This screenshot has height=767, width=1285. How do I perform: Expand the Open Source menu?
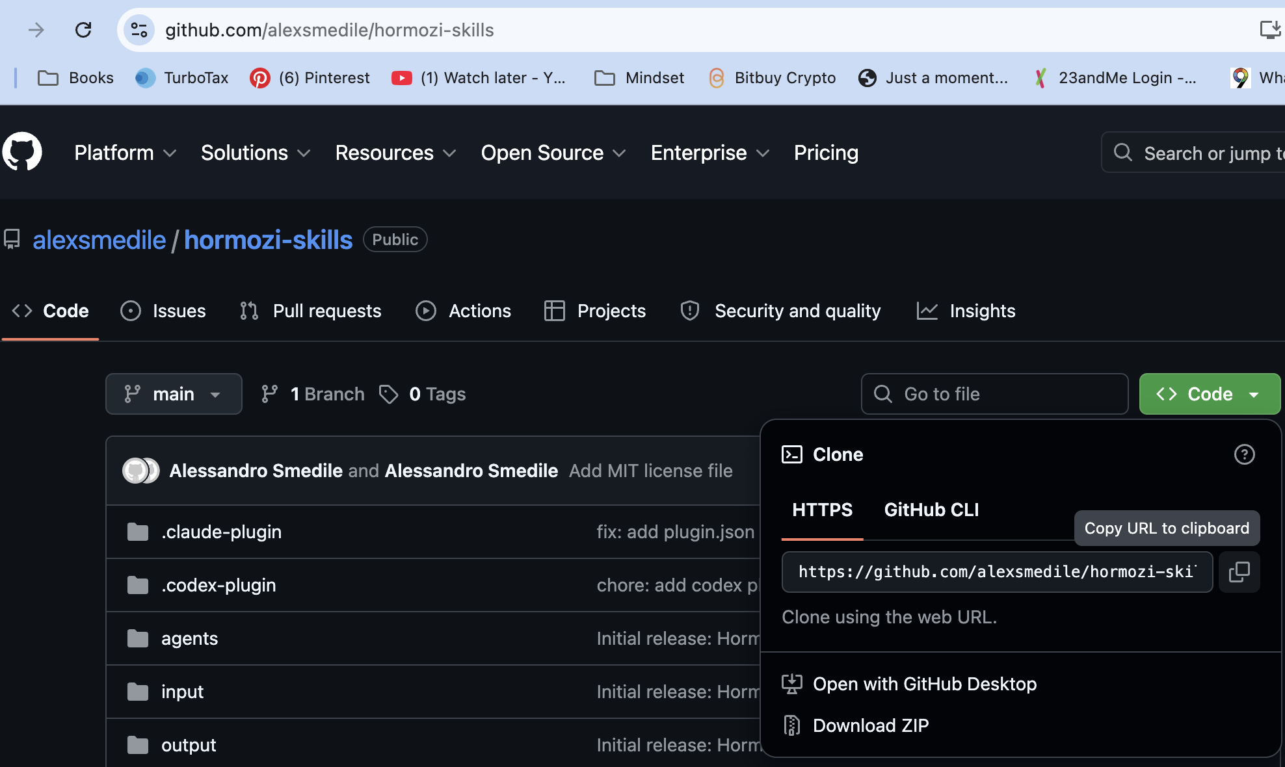(553, 153)
